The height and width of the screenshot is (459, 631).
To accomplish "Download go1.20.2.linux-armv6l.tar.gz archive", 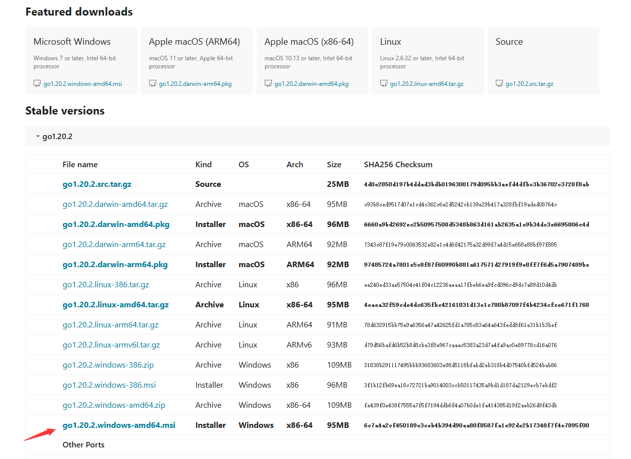I will (x=112, y=345).
